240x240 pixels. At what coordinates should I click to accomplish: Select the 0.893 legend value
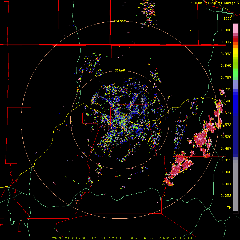pyautogui.click(x=226, y=54)
